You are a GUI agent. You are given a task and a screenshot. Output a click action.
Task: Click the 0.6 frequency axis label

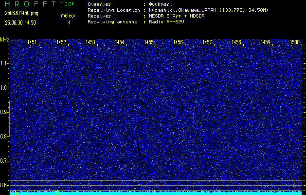pyautogui.click(x=3, y=185)
